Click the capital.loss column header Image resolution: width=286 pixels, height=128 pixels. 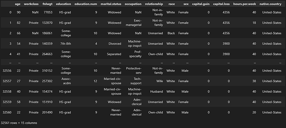pyautogui.click(x=221, y=4)
